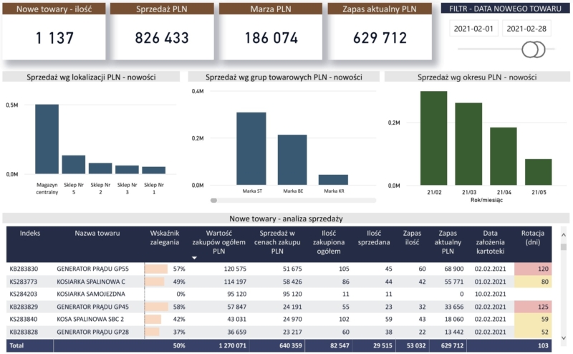
Task: Click the sort arrow under Wartość zakupów ogółem
Action: coord(194,257)
